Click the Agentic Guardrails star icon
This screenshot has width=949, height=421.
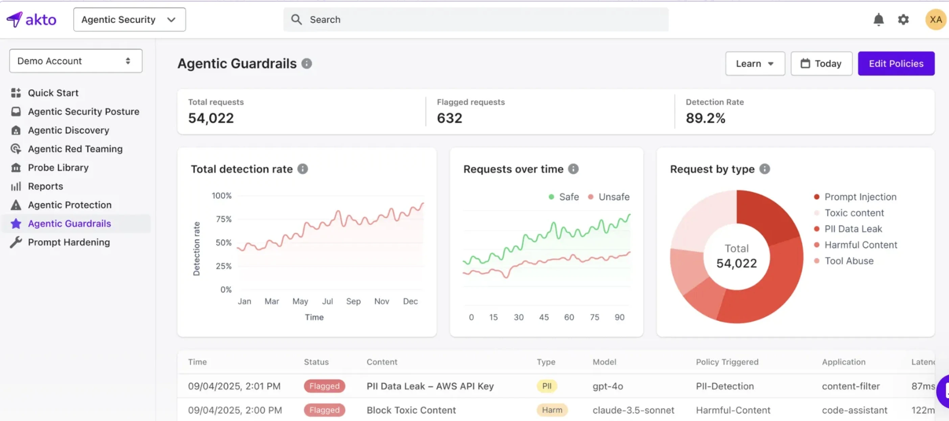coord(16,223)
